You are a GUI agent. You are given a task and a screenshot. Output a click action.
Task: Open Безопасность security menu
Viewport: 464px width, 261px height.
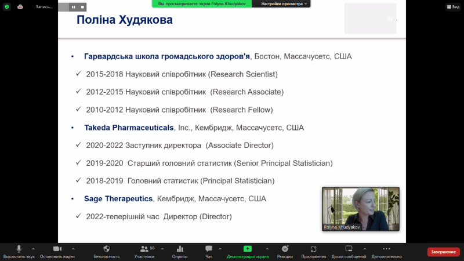(107, 252)
